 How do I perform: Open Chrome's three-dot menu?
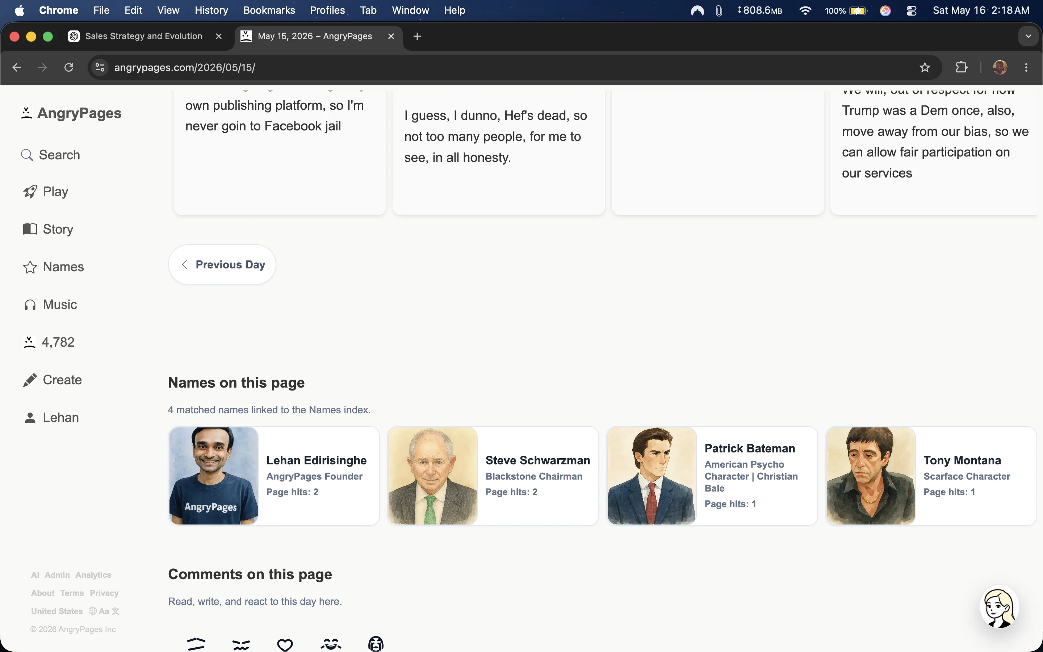1026,67
